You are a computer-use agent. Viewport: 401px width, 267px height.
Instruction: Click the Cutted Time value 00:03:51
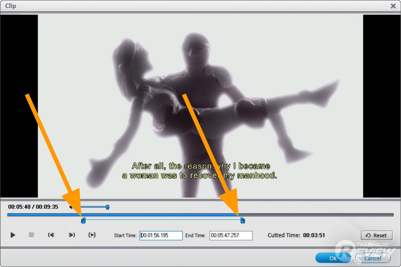click(x=314, y=235)
